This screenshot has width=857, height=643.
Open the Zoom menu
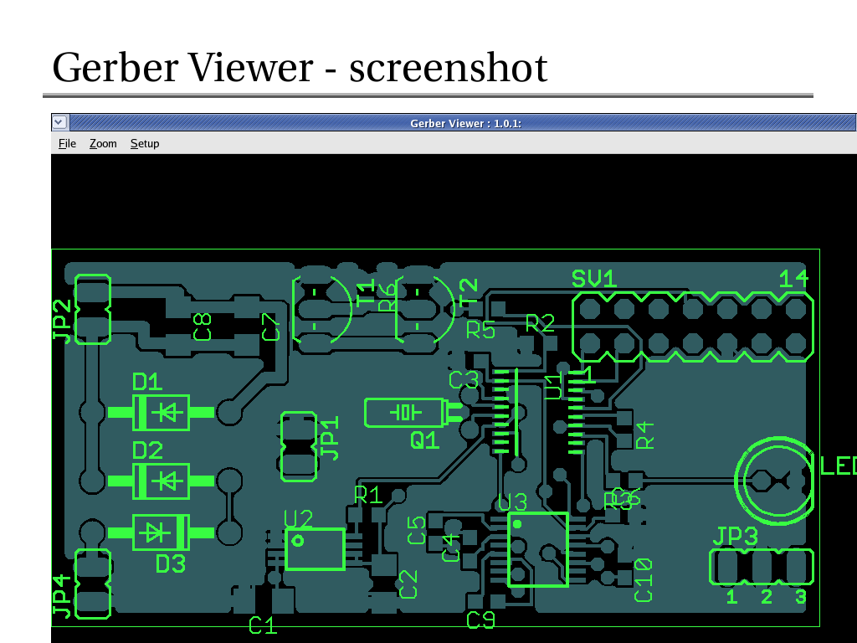coord(103,143)
